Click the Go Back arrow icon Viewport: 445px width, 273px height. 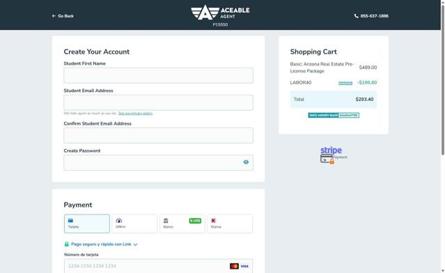(x=54, y=16)
